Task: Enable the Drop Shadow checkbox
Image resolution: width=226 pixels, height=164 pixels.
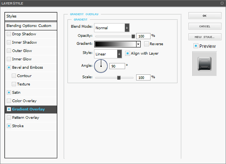Action: point(9,34)
